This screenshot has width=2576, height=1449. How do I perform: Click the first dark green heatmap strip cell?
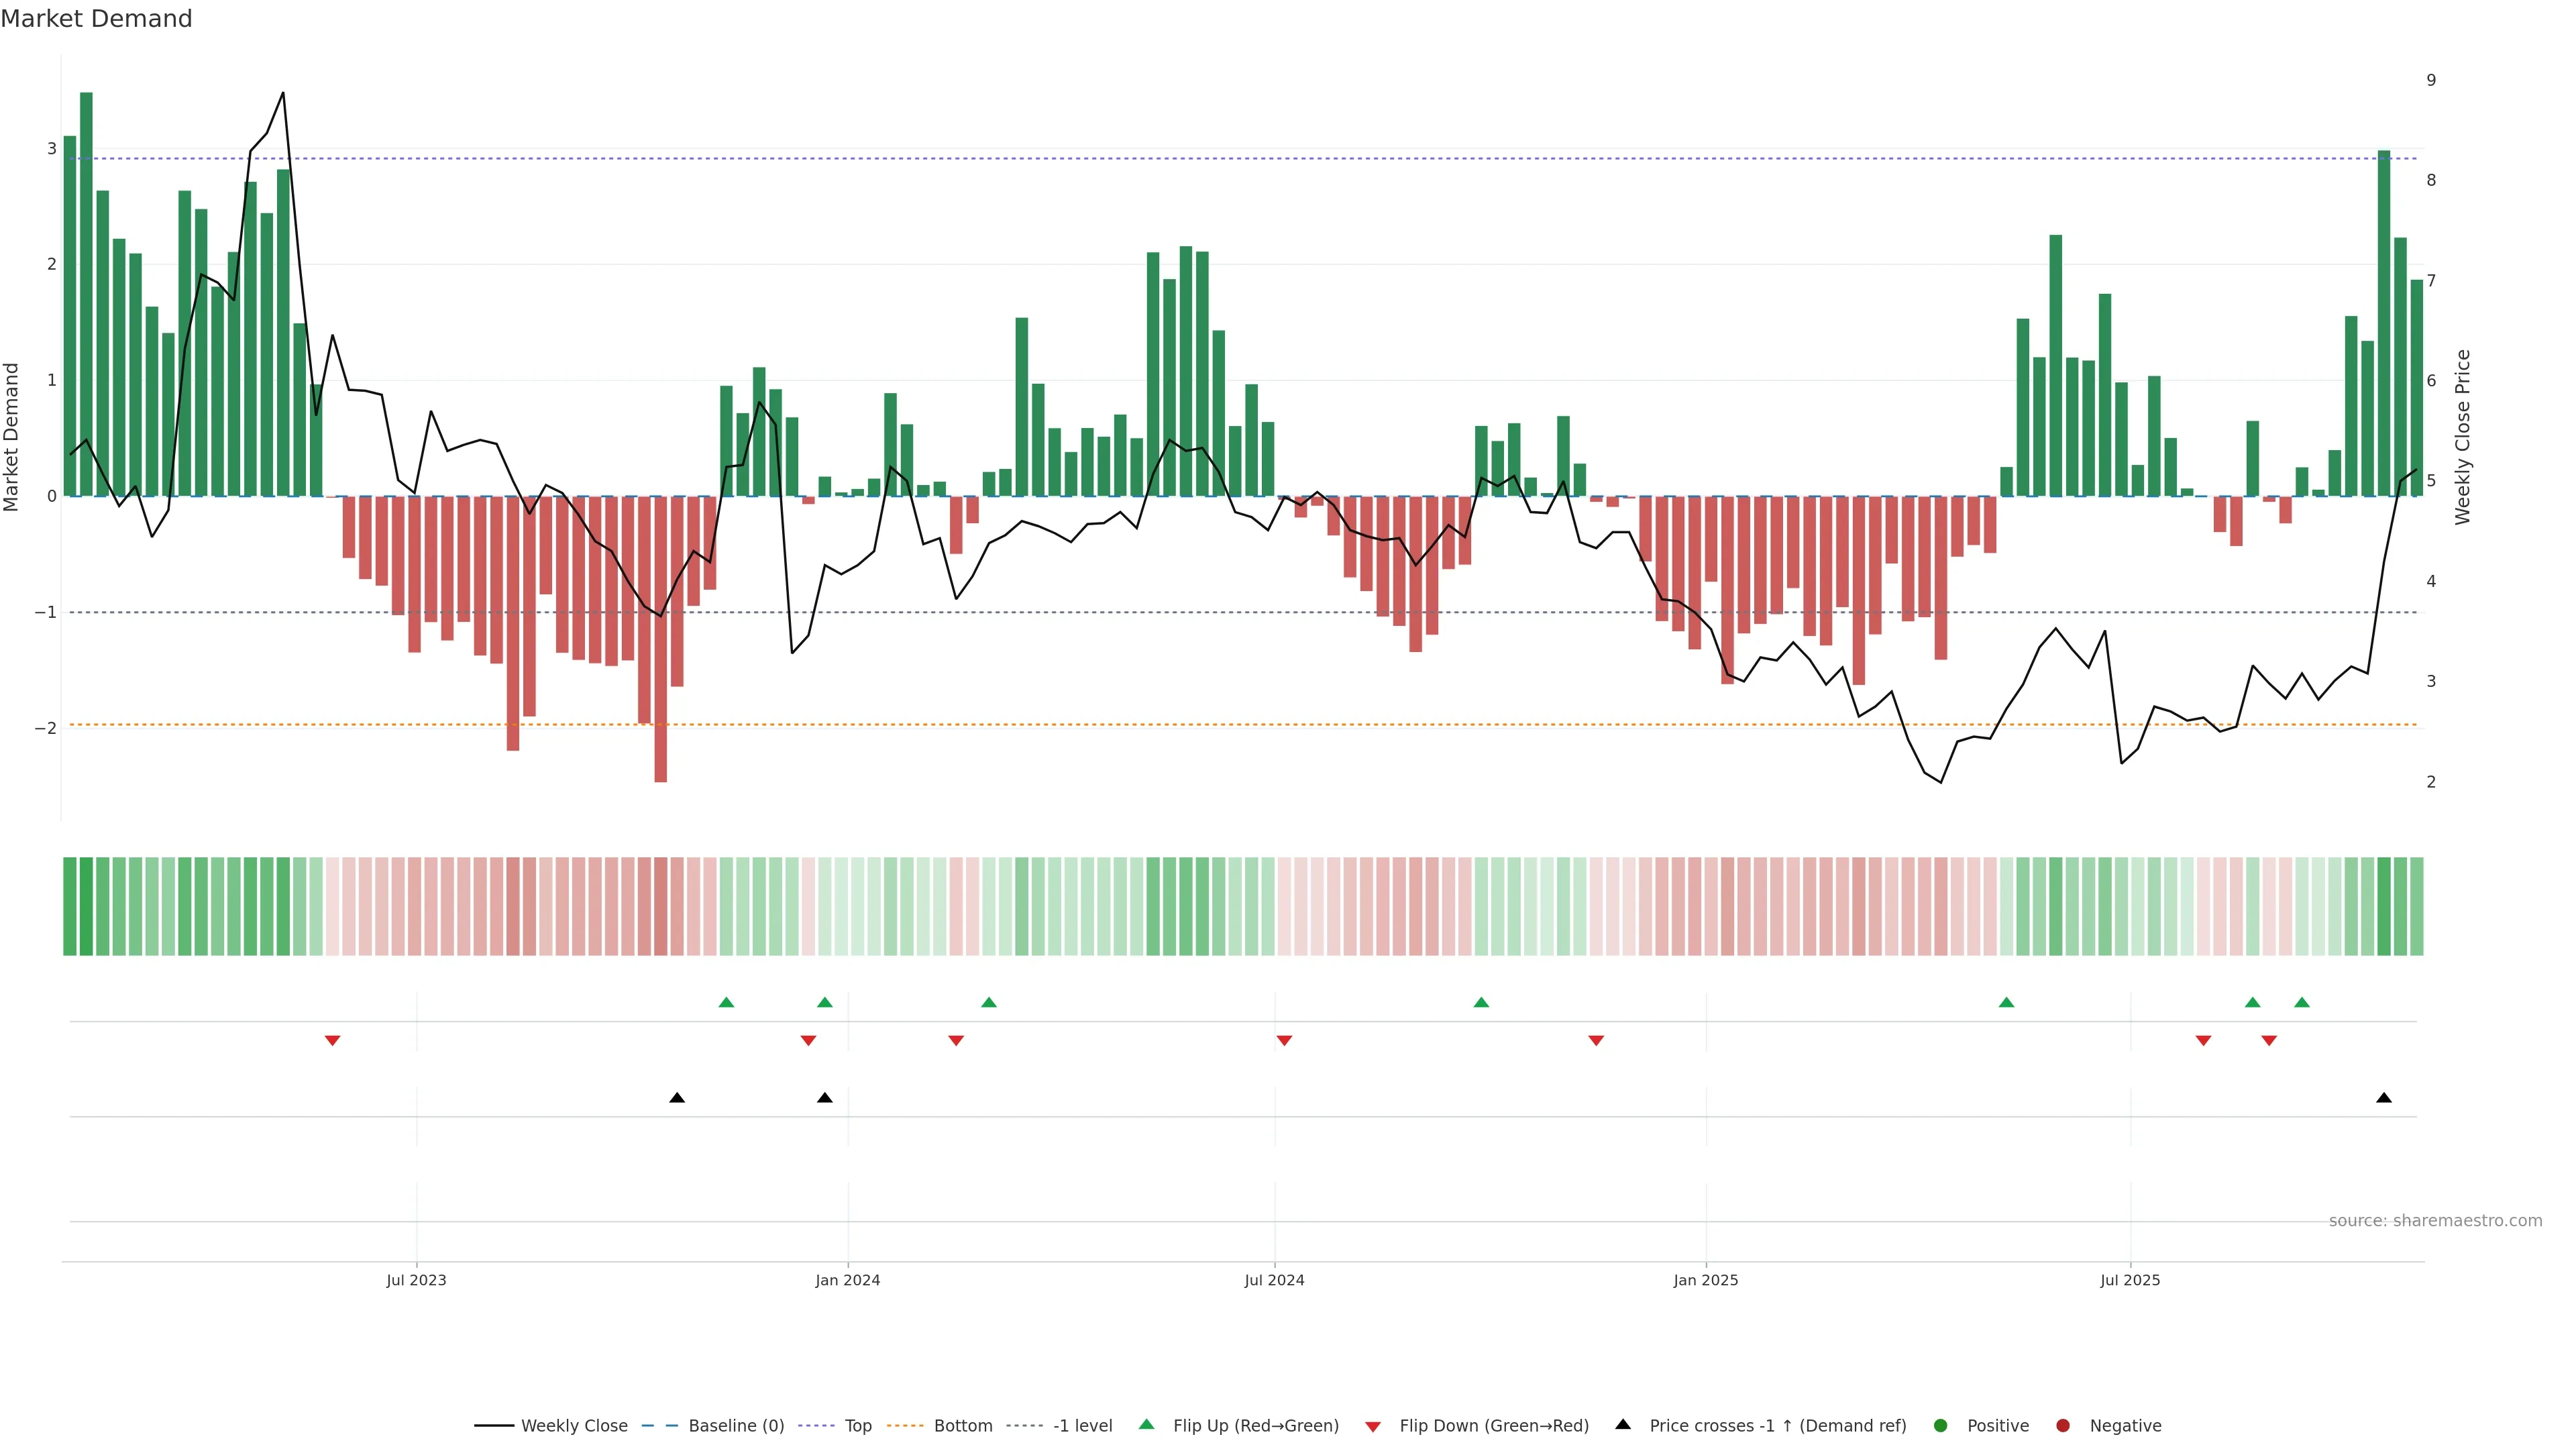(x=70, y=906)
